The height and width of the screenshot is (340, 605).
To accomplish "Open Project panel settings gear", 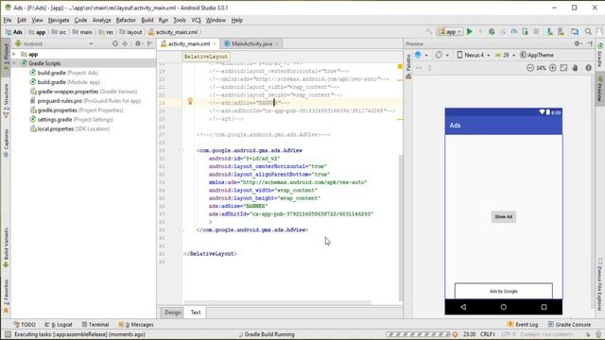I will [x=138, y=43].
